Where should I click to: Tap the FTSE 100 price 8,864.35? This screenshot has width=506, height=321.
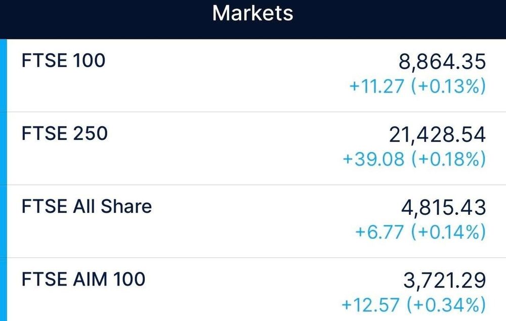click(x=442, y=62)
